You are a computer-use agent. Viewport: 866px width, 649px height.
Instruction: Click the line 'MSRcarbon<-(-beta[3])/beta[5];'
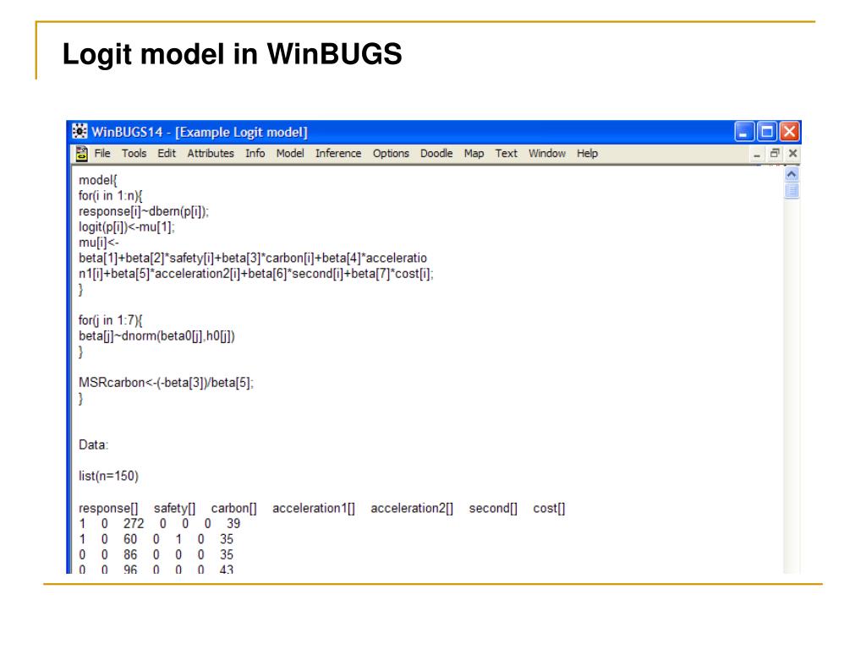point(166,383)
